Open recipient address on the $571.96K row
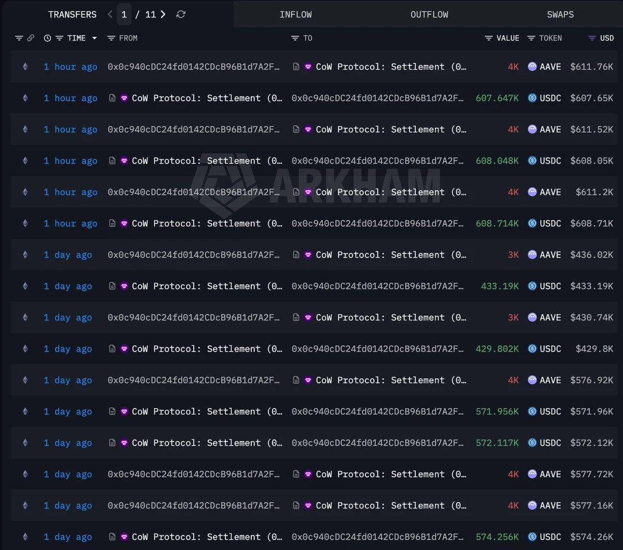This screenshot has width=623, height=550. click(x=378, y=411)
